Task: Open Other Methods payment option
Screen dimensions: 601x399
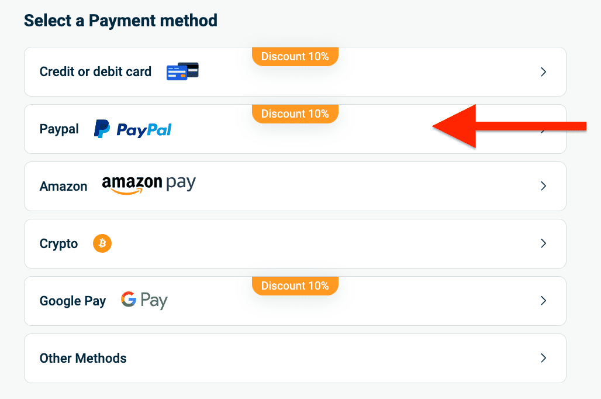Action: click(83, 358)
